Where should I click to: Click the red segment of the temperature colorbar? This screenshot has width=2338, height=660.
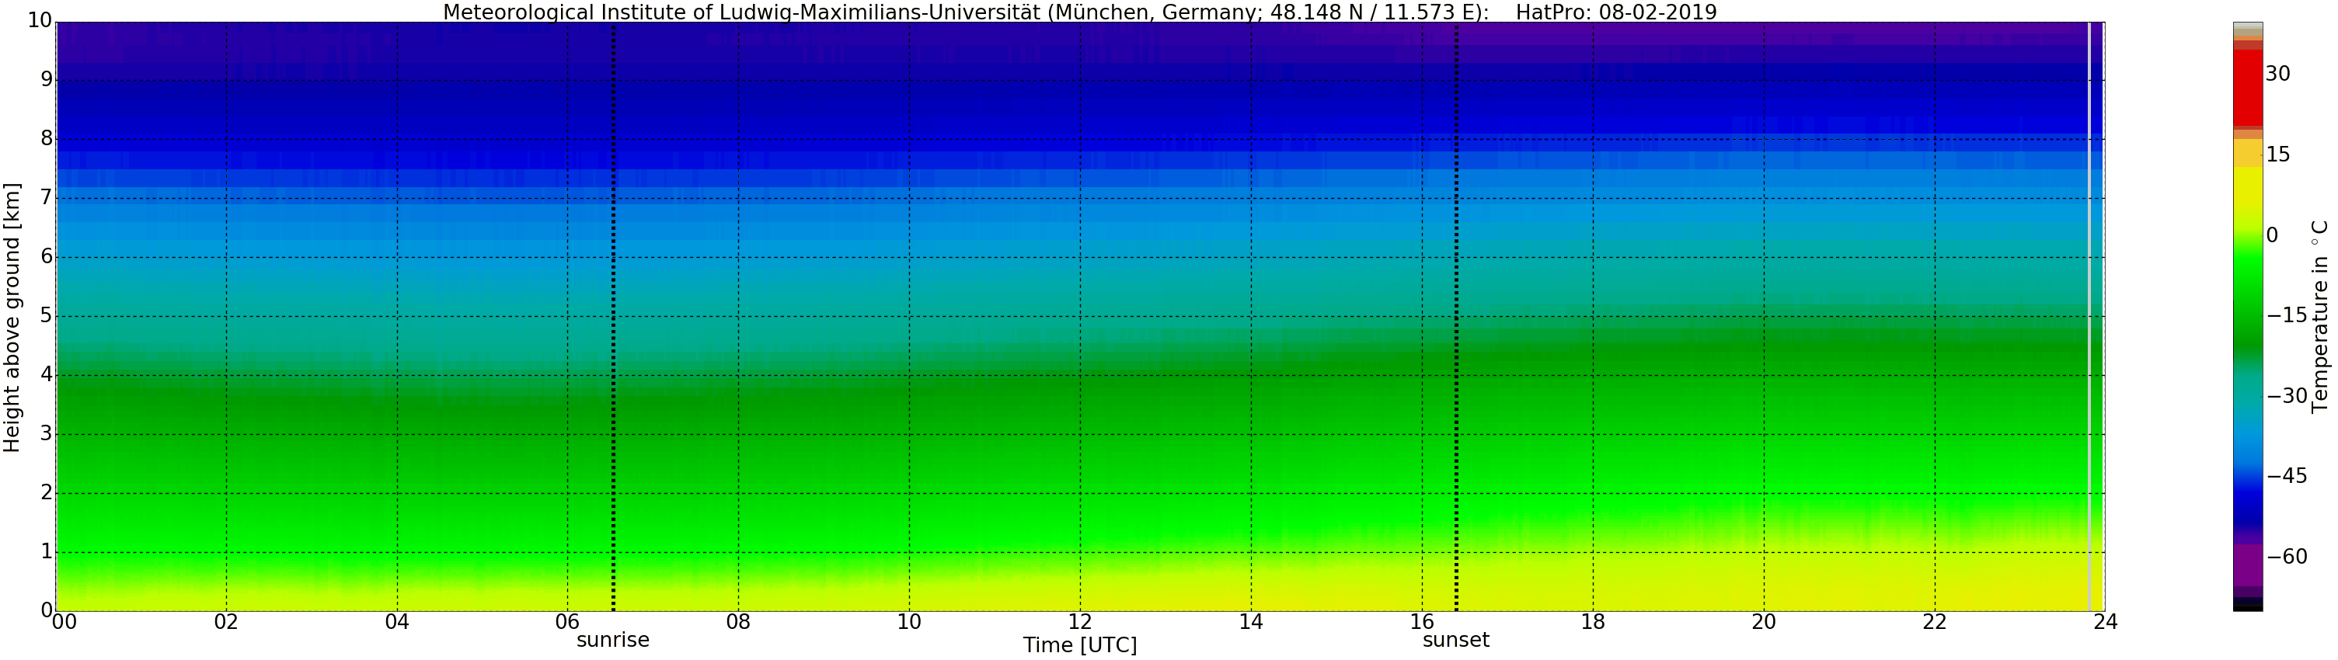[2247, 88]
